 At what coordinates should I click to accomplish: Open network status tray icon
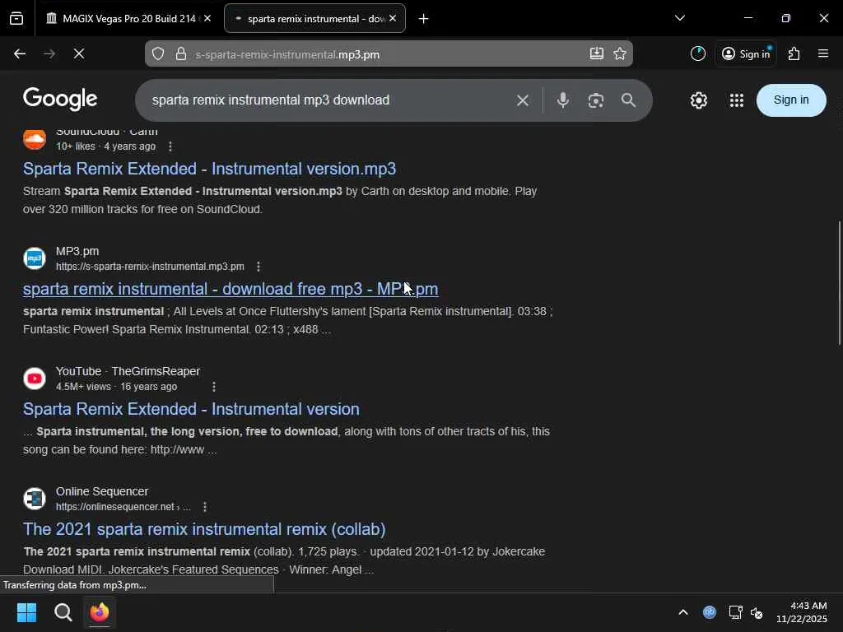[x=735, y=612]
